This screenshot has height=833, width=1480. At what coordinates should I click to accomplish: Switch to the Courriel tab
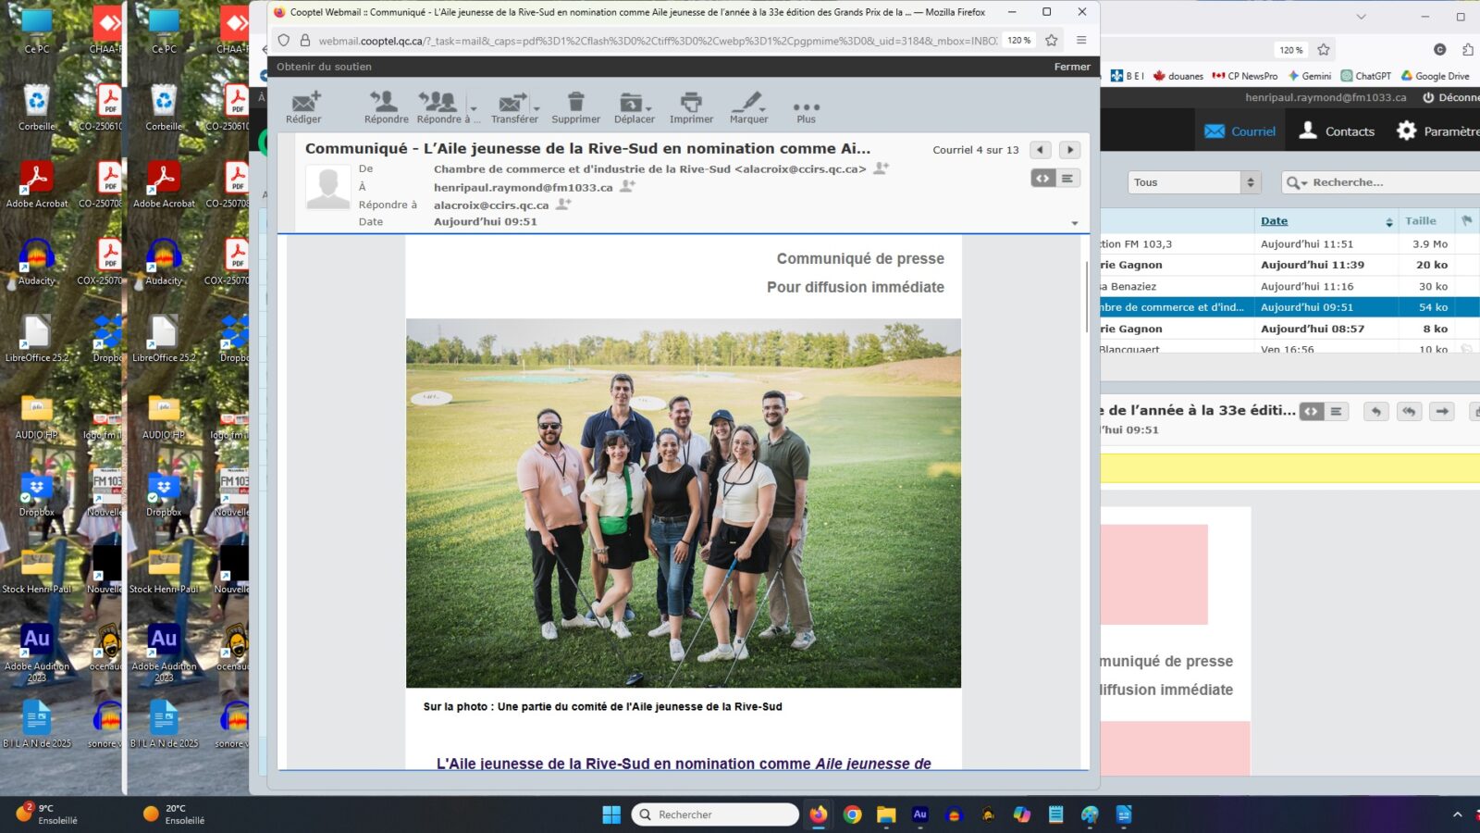(x=1240, y=131)
